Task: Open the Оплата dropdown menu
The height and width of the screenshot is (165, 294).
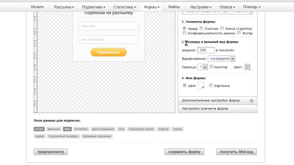Action: tap(227, 7)
